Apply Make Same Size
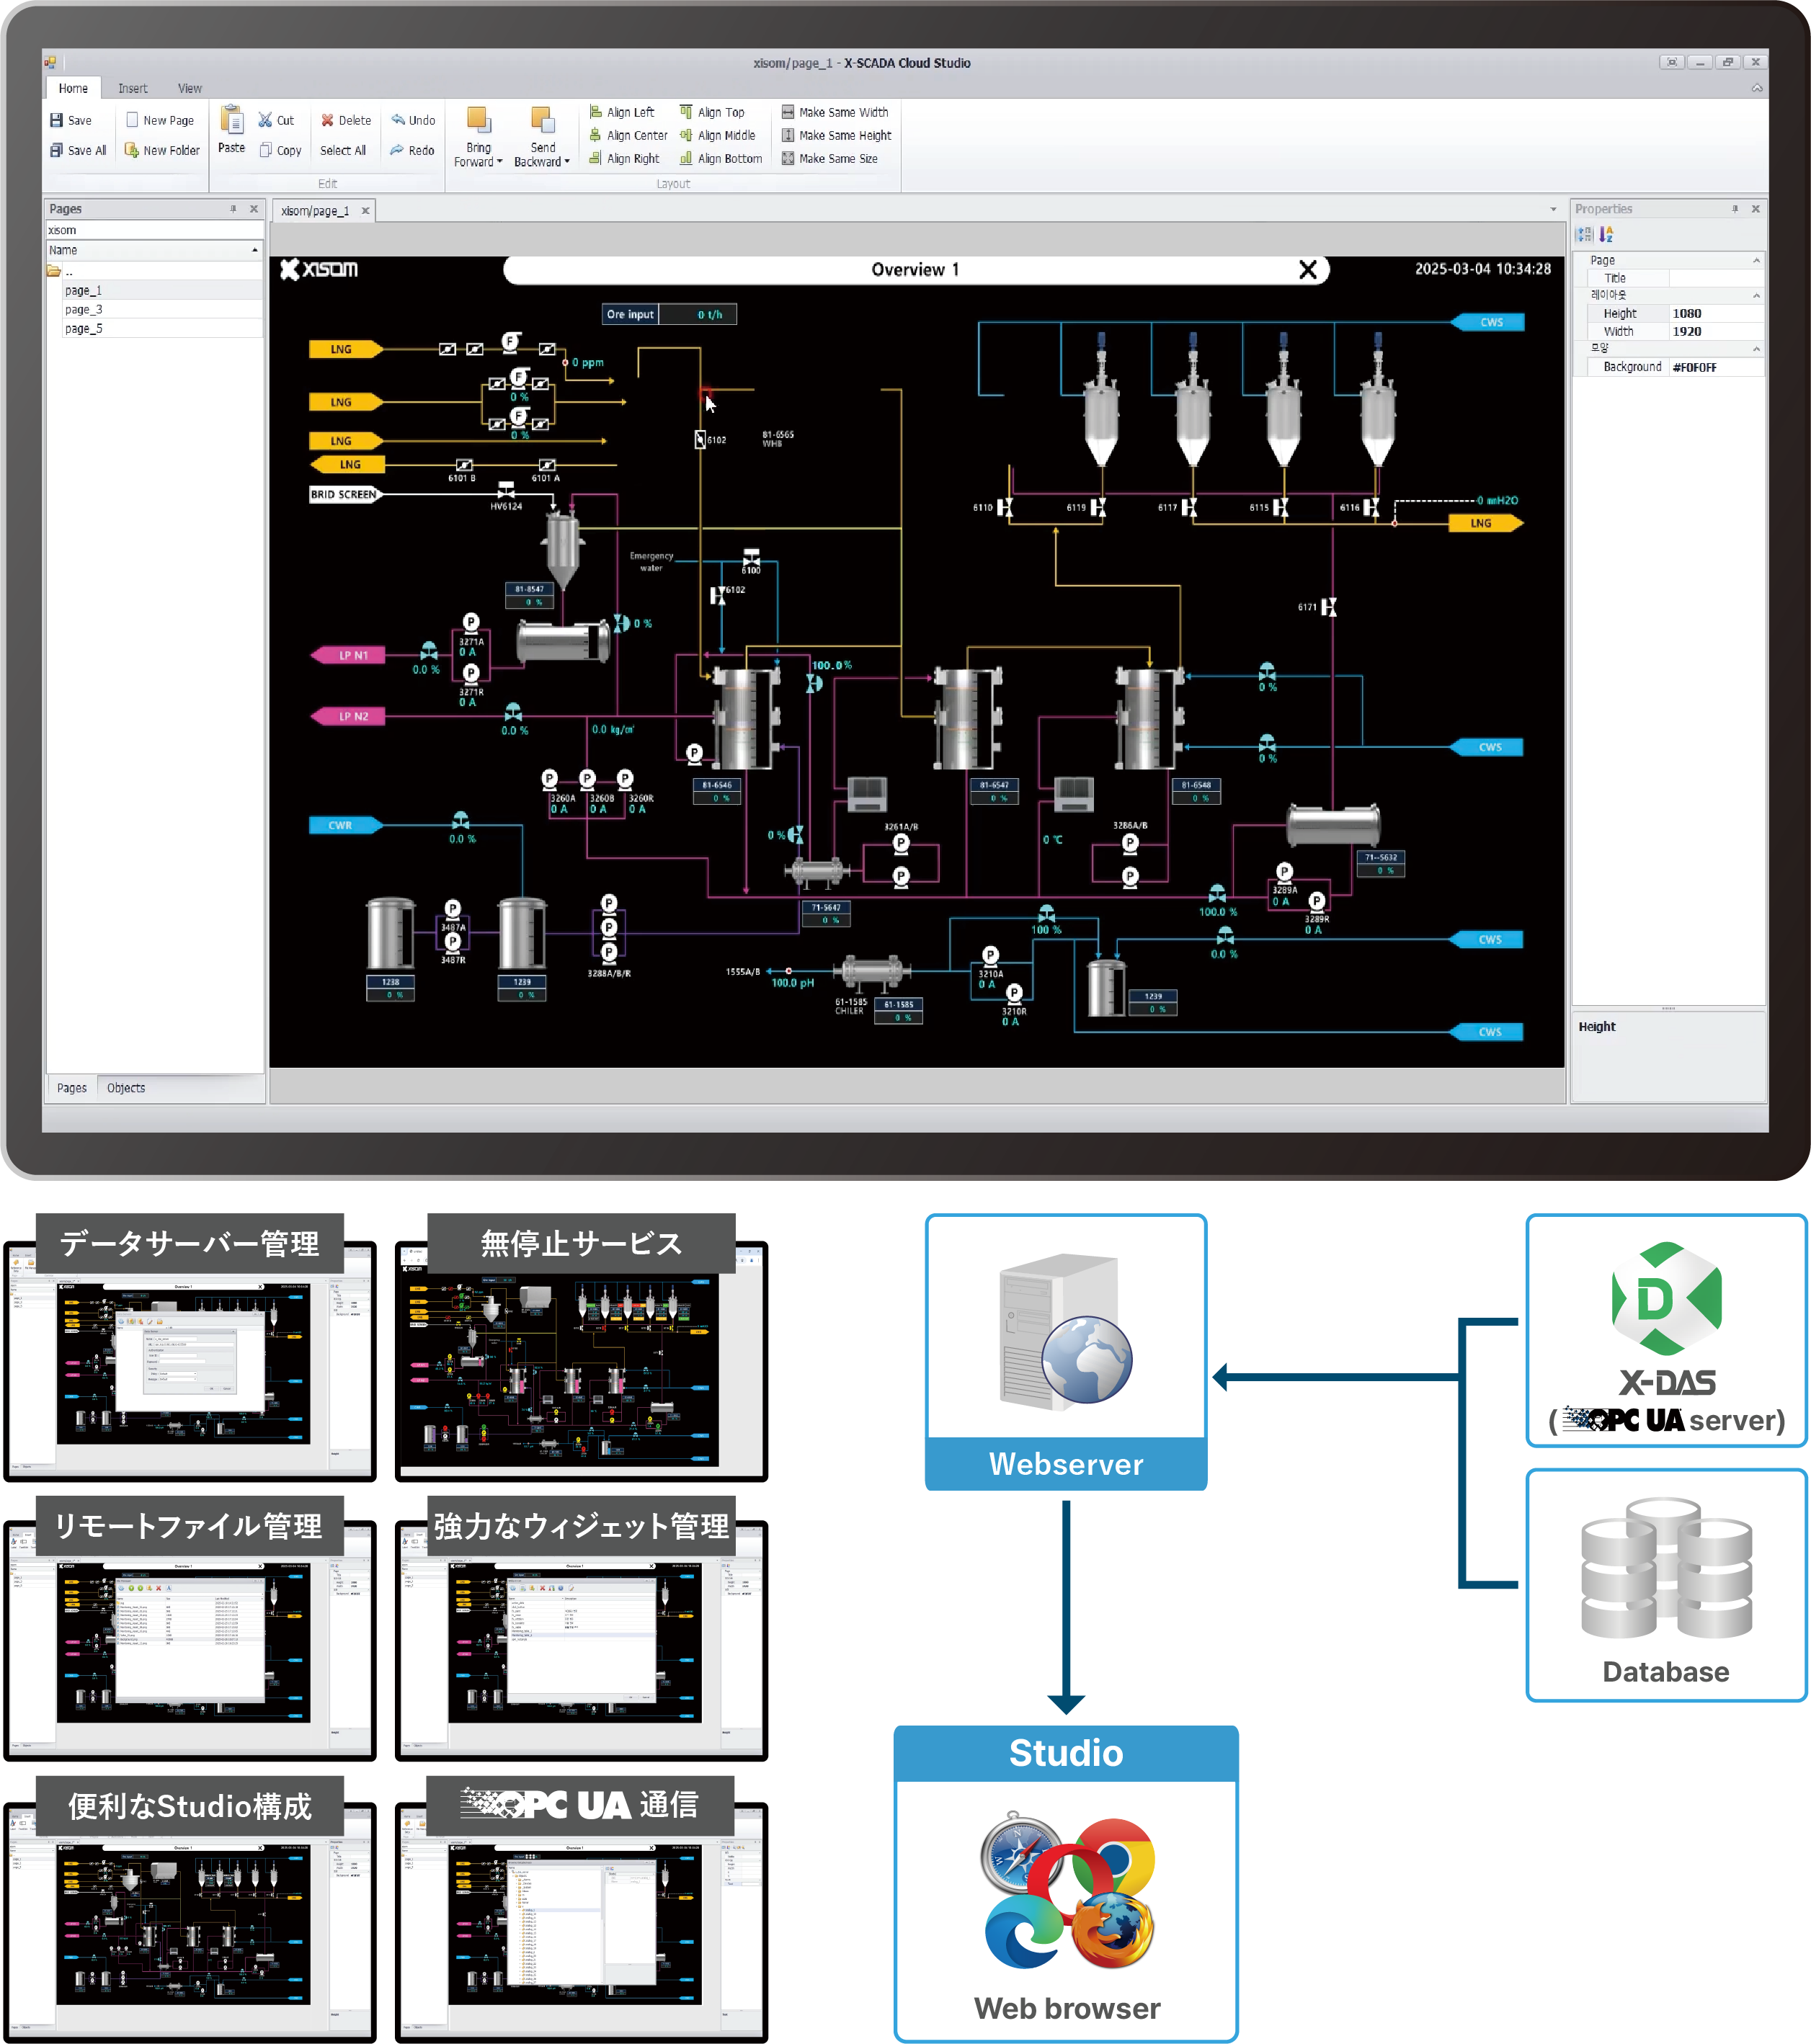Viewport: 1811px width, 2044px height. coord(830,158)
